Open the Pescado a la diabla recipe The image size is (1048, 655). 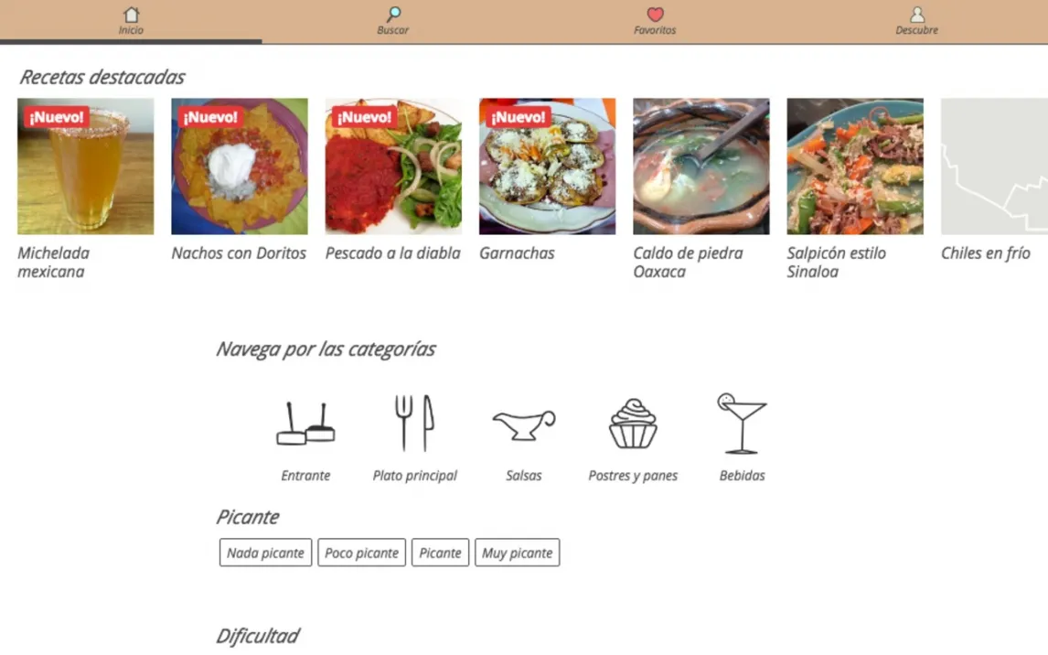pos(393,166)
